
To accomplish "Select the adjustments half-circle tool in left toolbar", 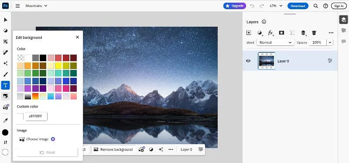I will (x=6, y=31).
